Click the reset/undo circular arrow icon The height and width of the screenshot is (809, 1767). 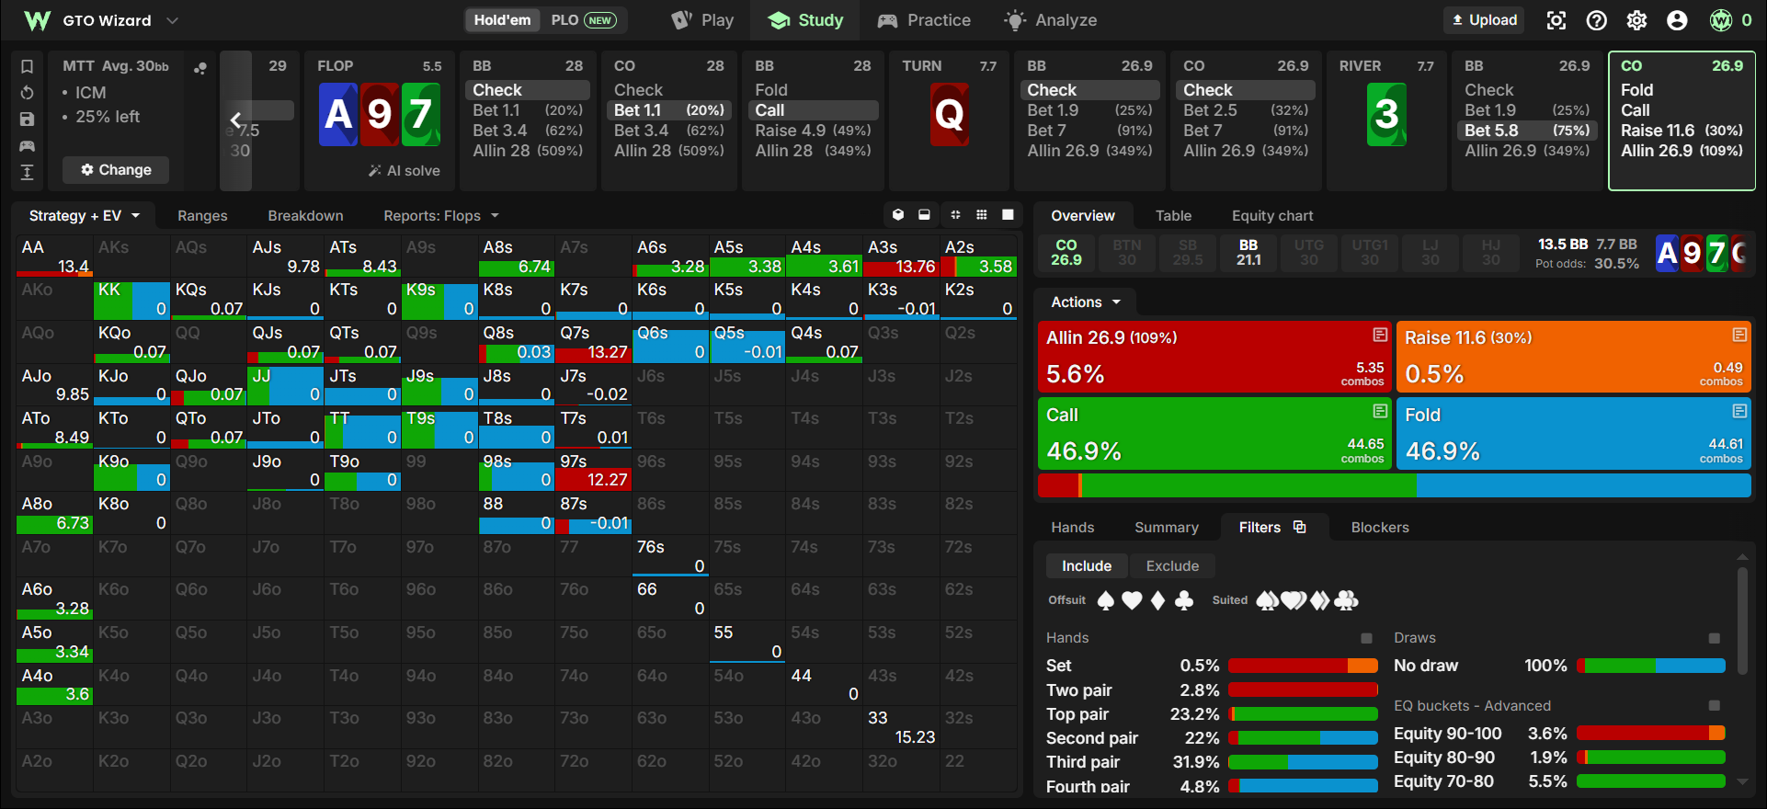(x=27, y=93)
